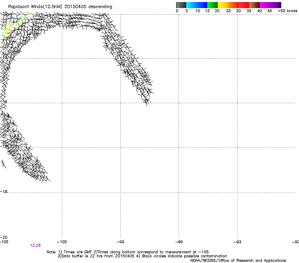The image size is (299, 263).
Task: Click the legend label '40'
Action: coord(259,11)
